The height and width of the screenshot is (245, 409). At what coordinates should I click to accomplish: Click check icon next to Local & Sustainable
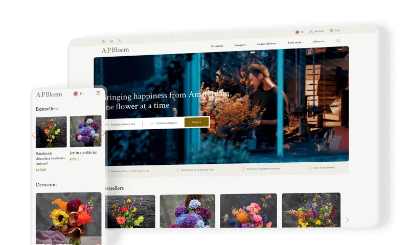click(x=310, y=168)
